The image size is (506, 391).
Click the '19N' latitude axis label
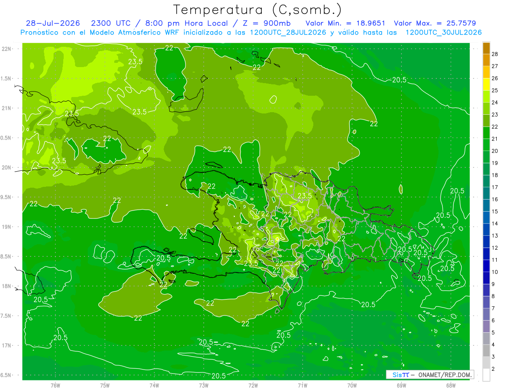tap(7, 227)
